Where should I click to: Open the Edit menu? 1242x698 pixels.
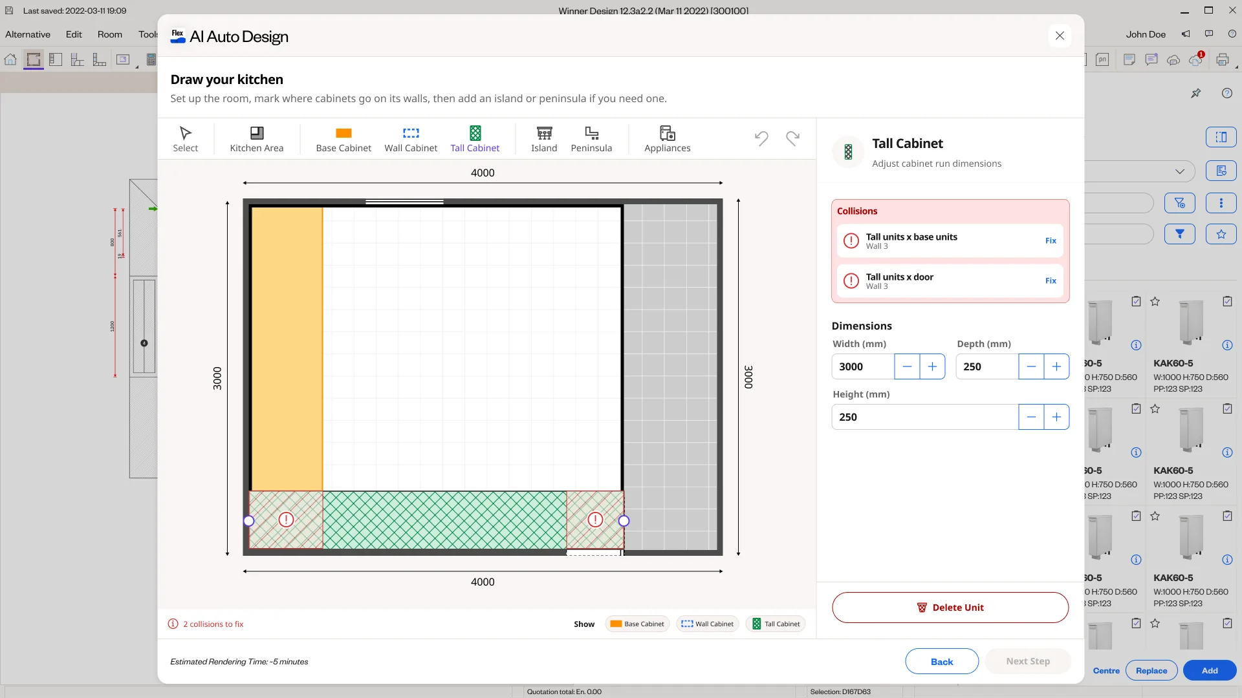[x=74, y=34]
